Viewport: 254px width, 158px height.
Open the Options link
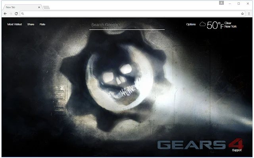(x=191, y=24)
